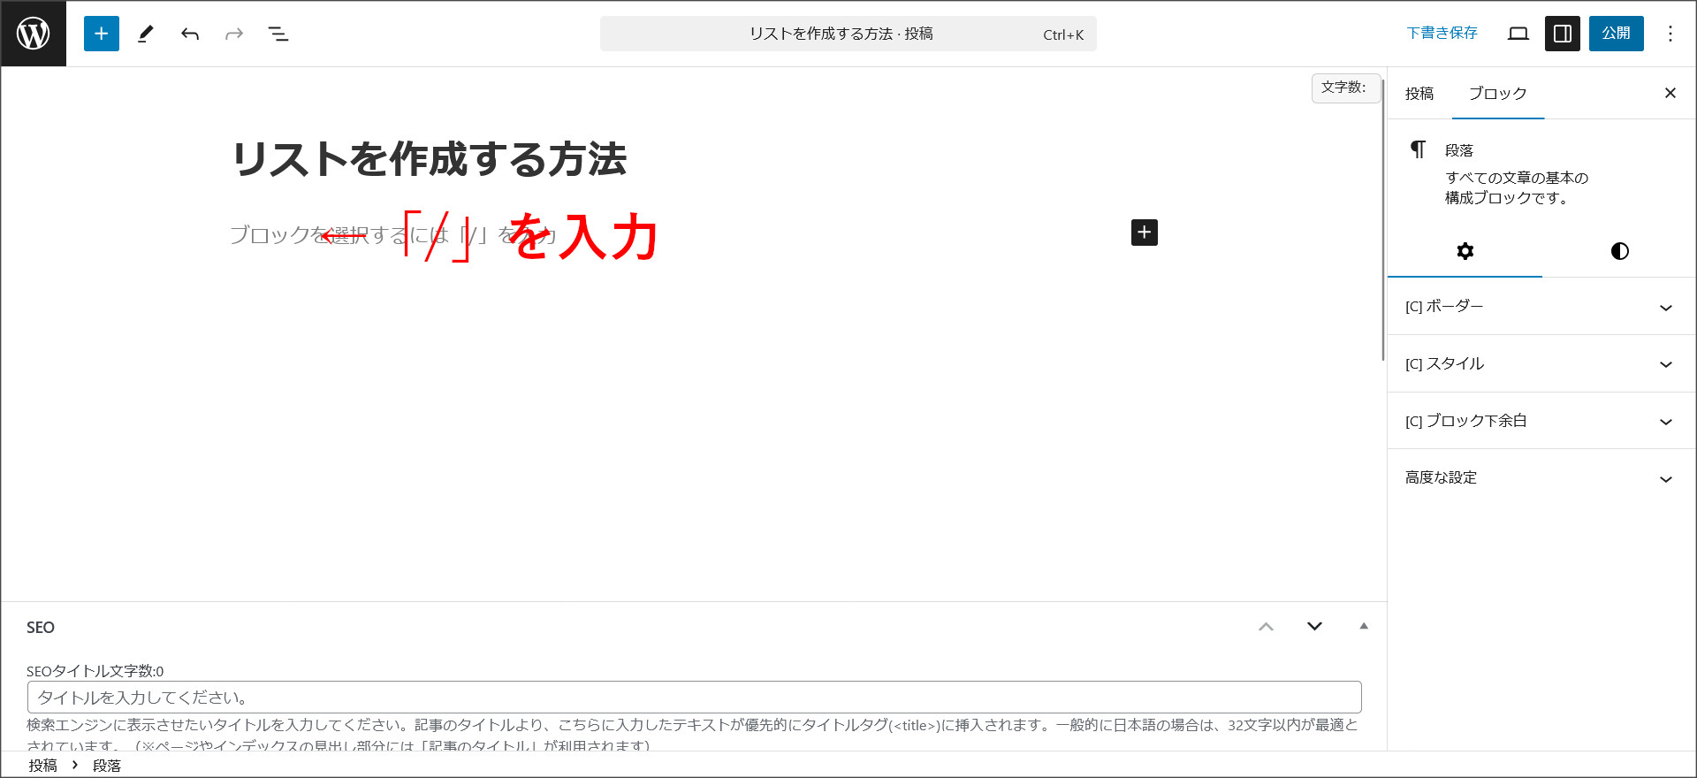1697x778 pixels.
Task: Switch to the ブロック tab
Action: pos(1498,94)
